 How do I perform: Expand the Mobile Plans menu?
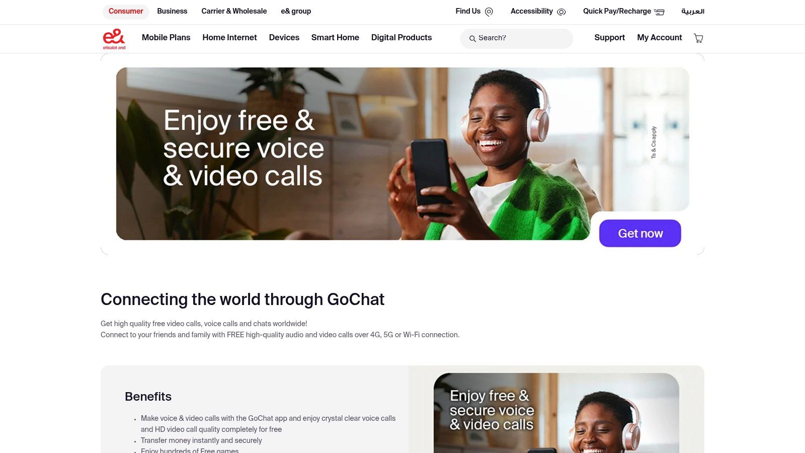coord(166,37)
